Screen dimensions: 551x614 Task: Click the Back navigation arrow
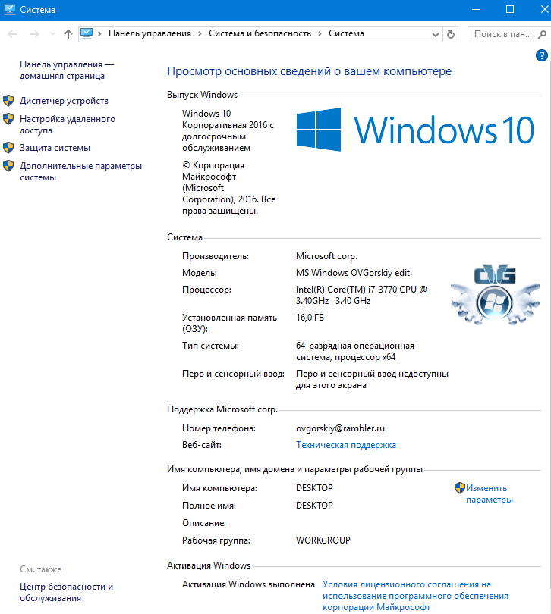[x=13, y=34]
